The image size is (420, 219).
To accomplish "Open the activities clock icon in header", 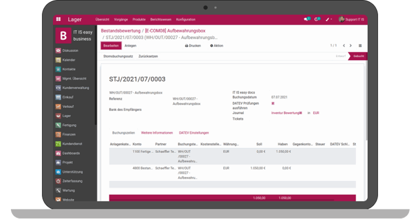I will point(317,19).
